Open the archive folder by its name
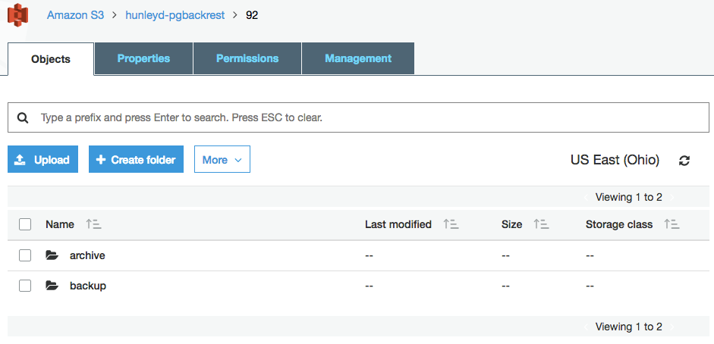Image resolution: width=714 pixels, height=344 pixels. (x=87, y=255)
